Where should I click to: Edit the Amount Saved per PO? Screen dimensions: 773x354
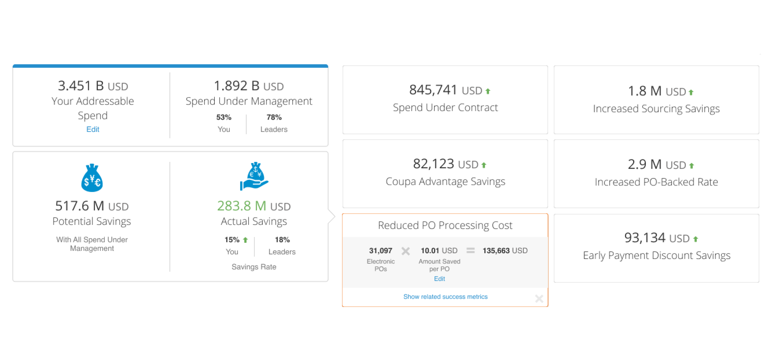point(439,279)
